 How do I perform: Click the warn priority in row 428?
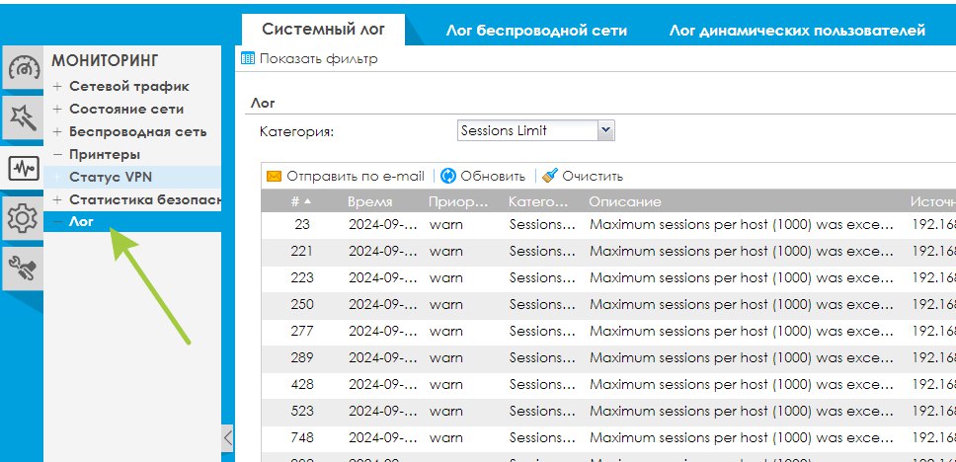[x=445, y=385]
